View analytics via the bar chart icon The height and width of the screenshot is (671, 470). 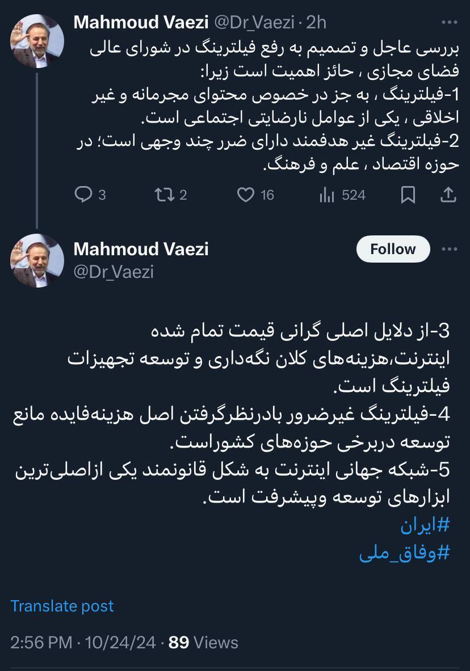coord(326,195)
